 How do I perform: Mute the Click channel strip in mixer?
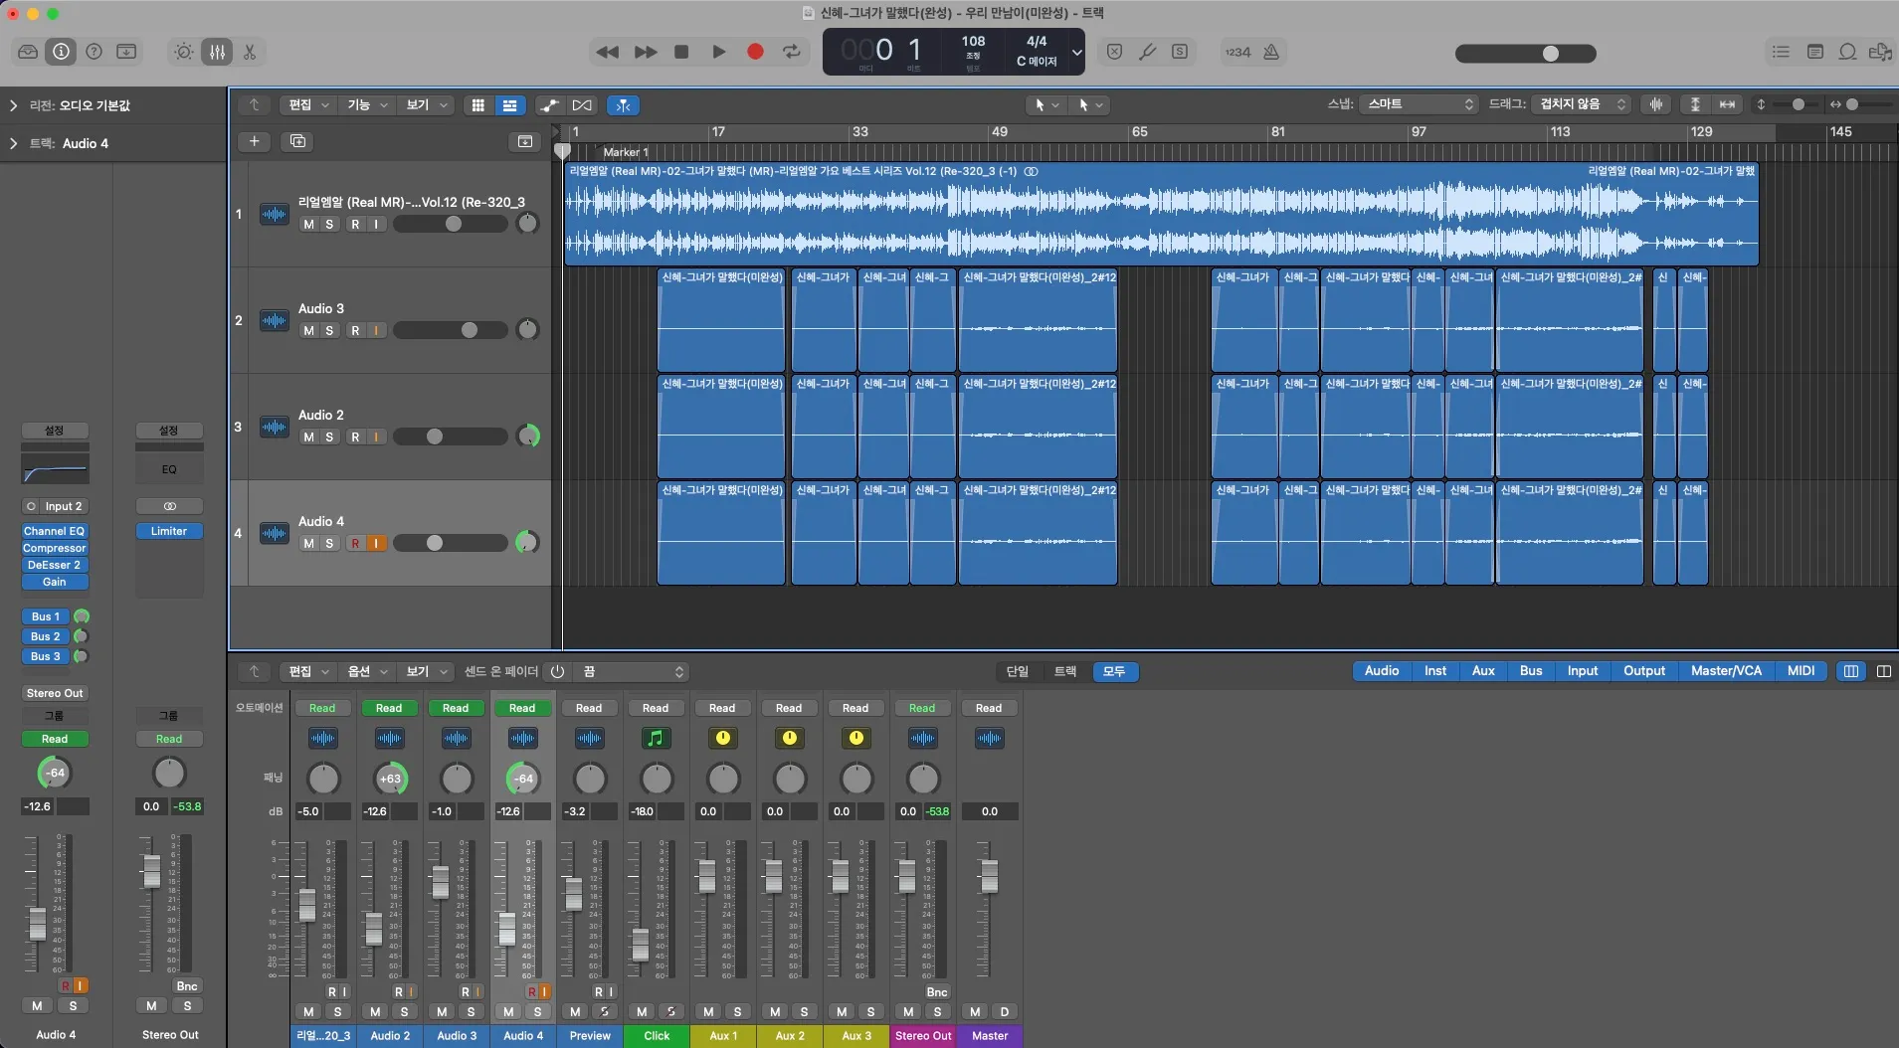pyautogui.click(x=642, y=1011)
